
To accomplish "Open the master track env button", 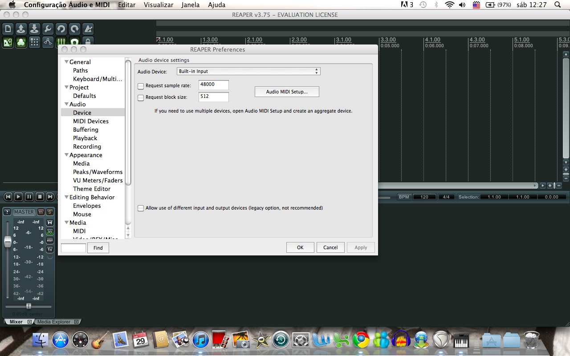I will click(x=50, y=240).
